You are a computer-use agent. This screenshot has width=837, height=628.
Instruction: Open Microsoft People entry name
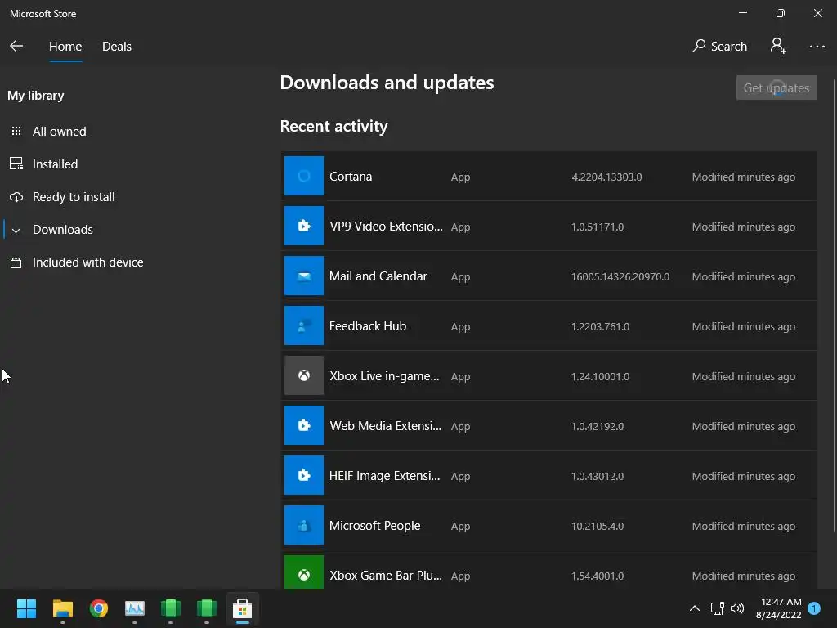coord(374,526)
